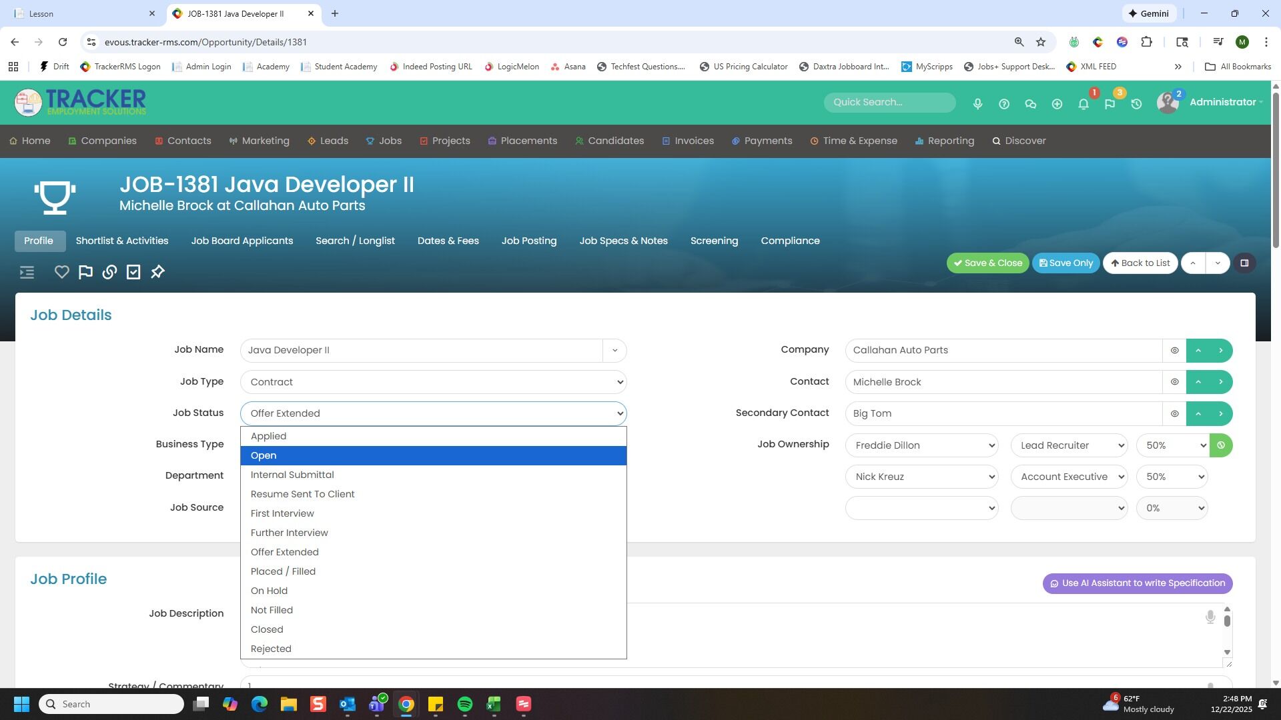The image size is (1281, 720).
Task: View Company record via eye icon
Action: point(1174,351)
